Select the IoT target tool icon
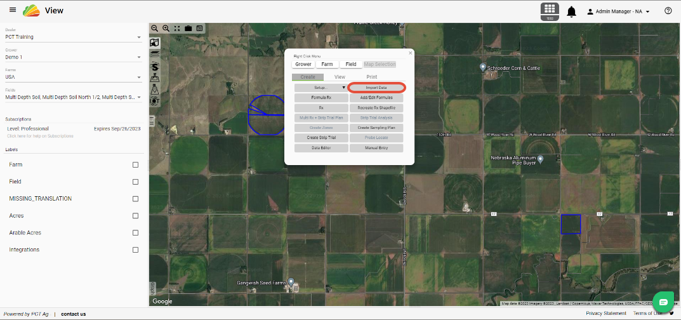Viewport: 681px width, 320px height. pos(155,101)
